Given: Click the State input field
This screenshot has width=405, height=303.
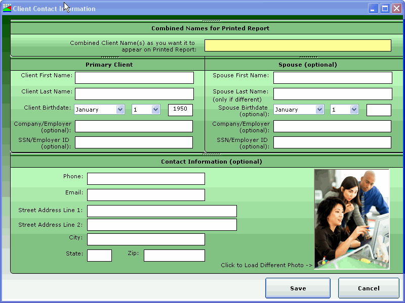Looking at the screenshot, I should [99, 256].
